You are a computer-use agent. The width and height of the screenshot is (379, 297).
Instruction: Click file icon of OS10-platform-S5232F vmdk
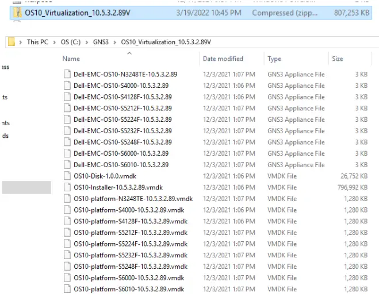(x=67, y=255)
